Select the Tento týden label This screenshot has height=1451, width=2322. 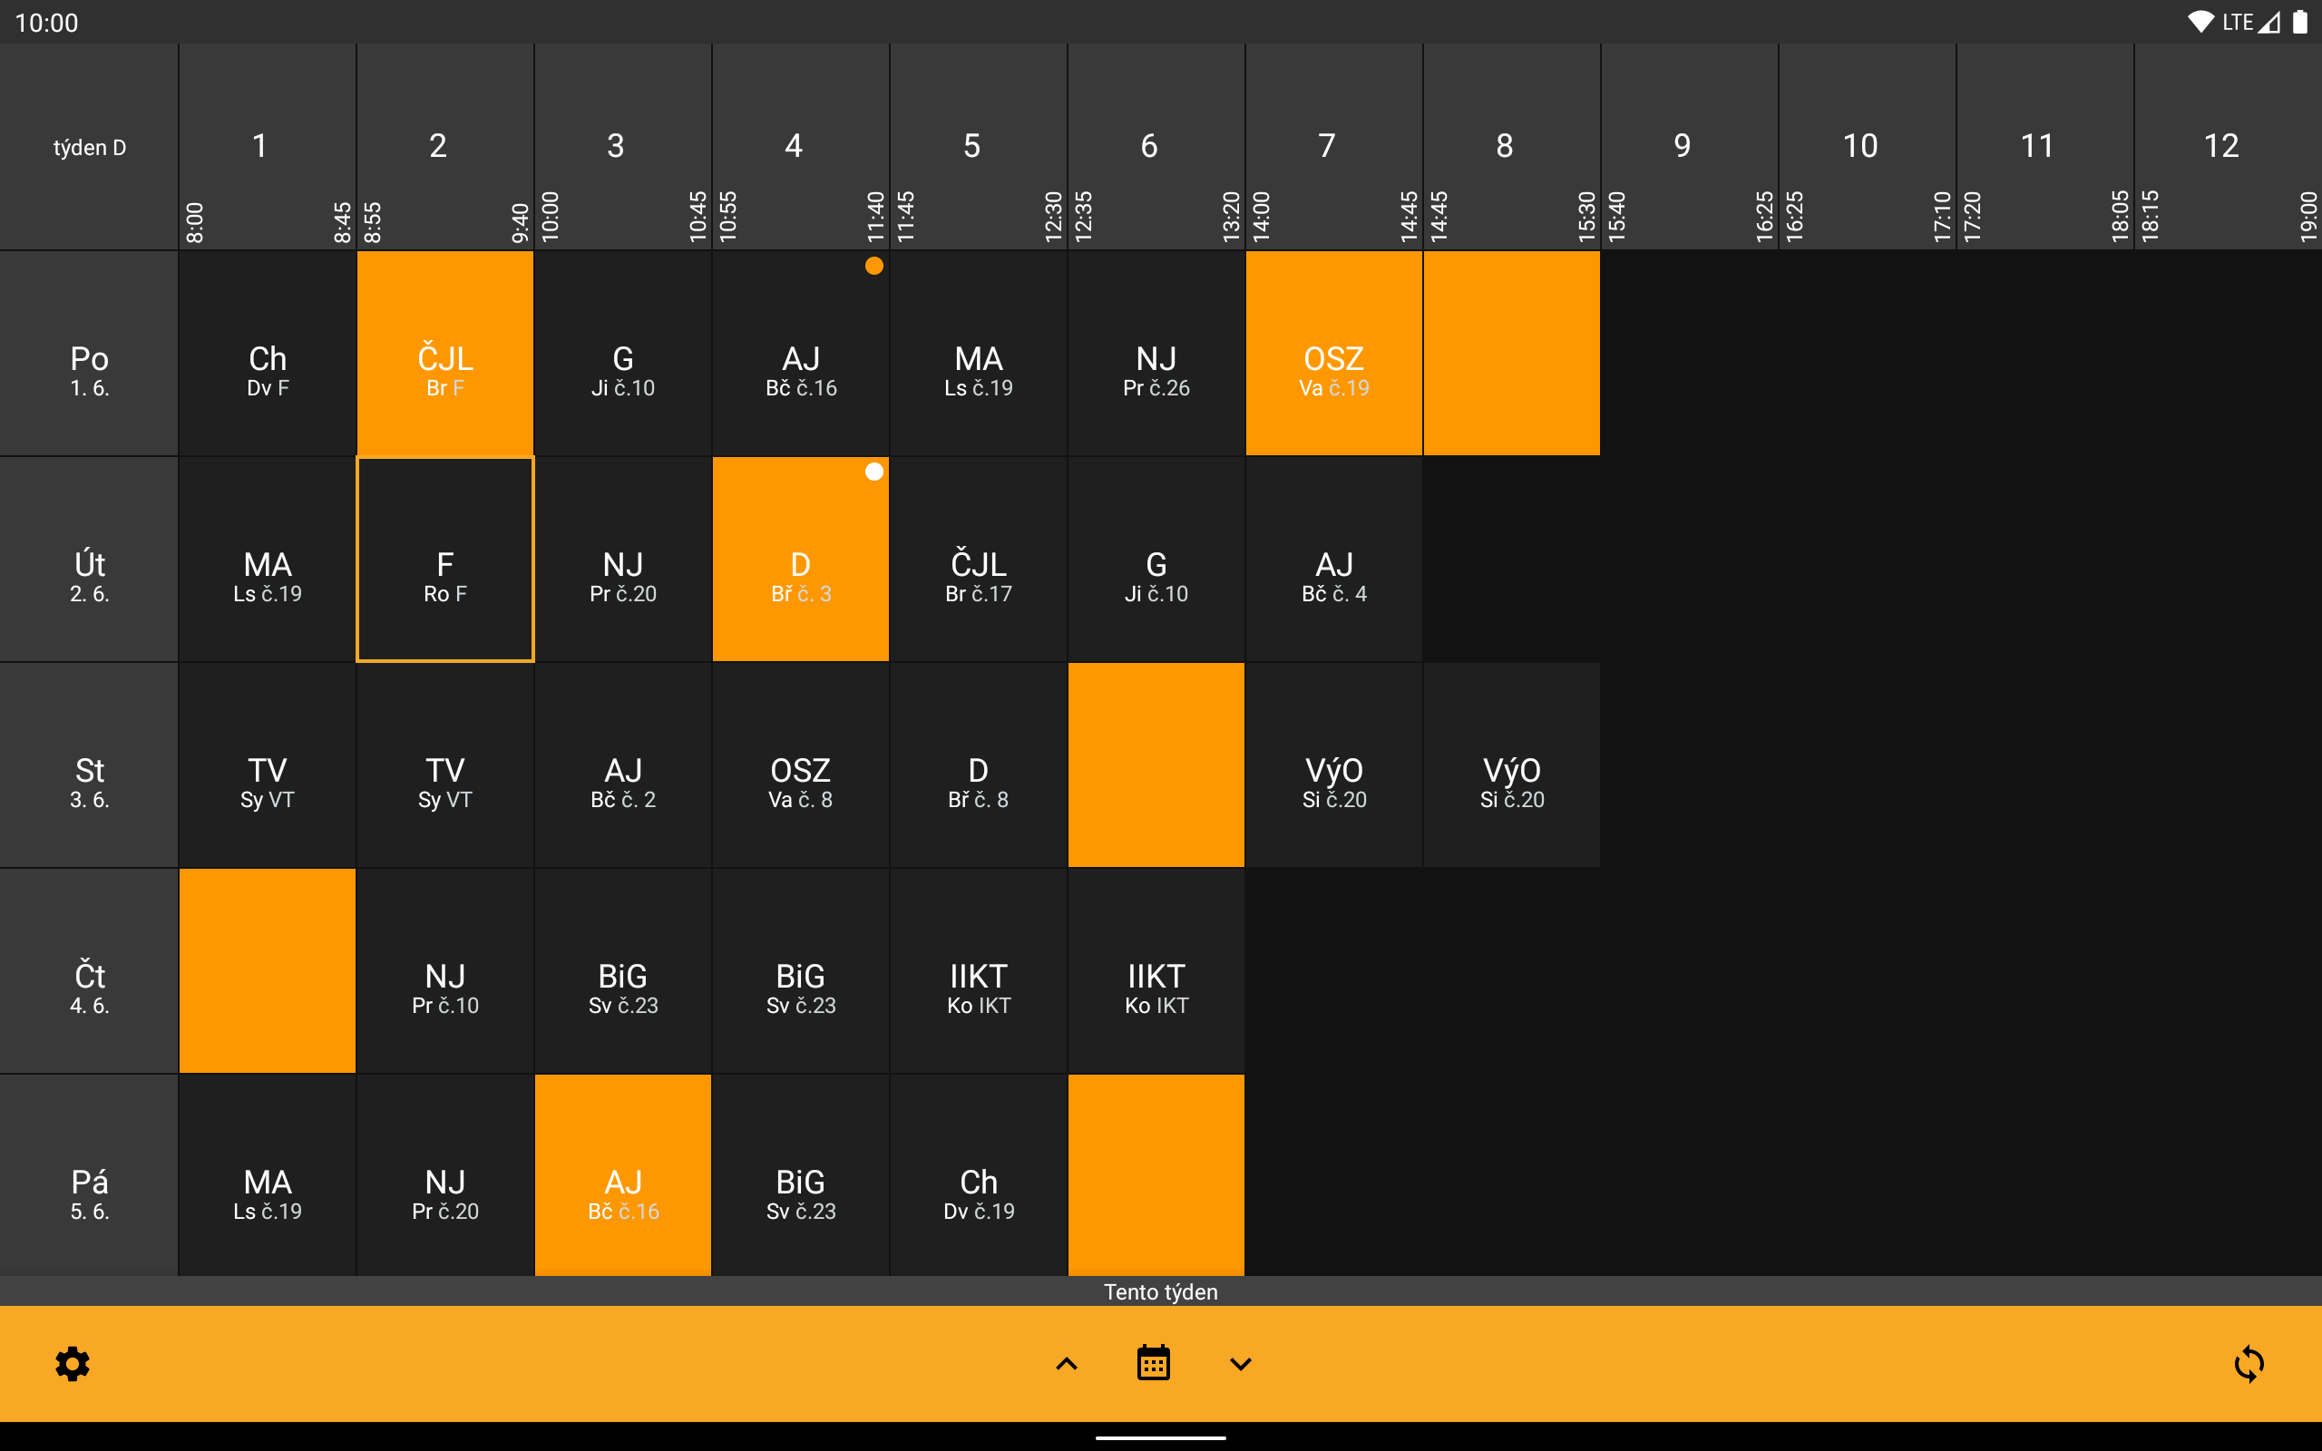[x=1160, y=1290]
